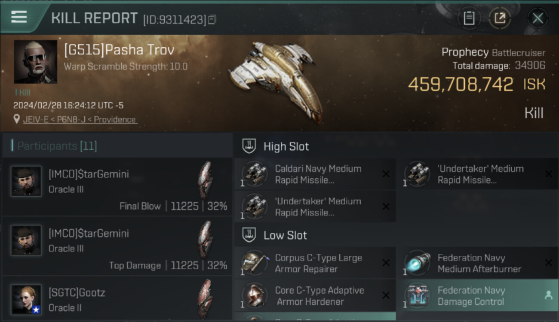The width and height of the screenshot is (559, 322).
Task: Select StarGemini's Top Damage participant entry
Action: click(x=117, y=246)
